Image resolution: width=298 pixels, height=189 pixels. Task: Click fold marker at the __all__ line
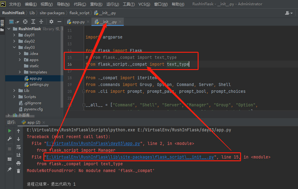[x=84, y=105]
